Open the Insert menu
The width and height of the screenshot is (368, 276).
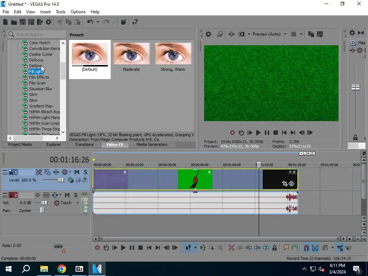pos(45,12)
